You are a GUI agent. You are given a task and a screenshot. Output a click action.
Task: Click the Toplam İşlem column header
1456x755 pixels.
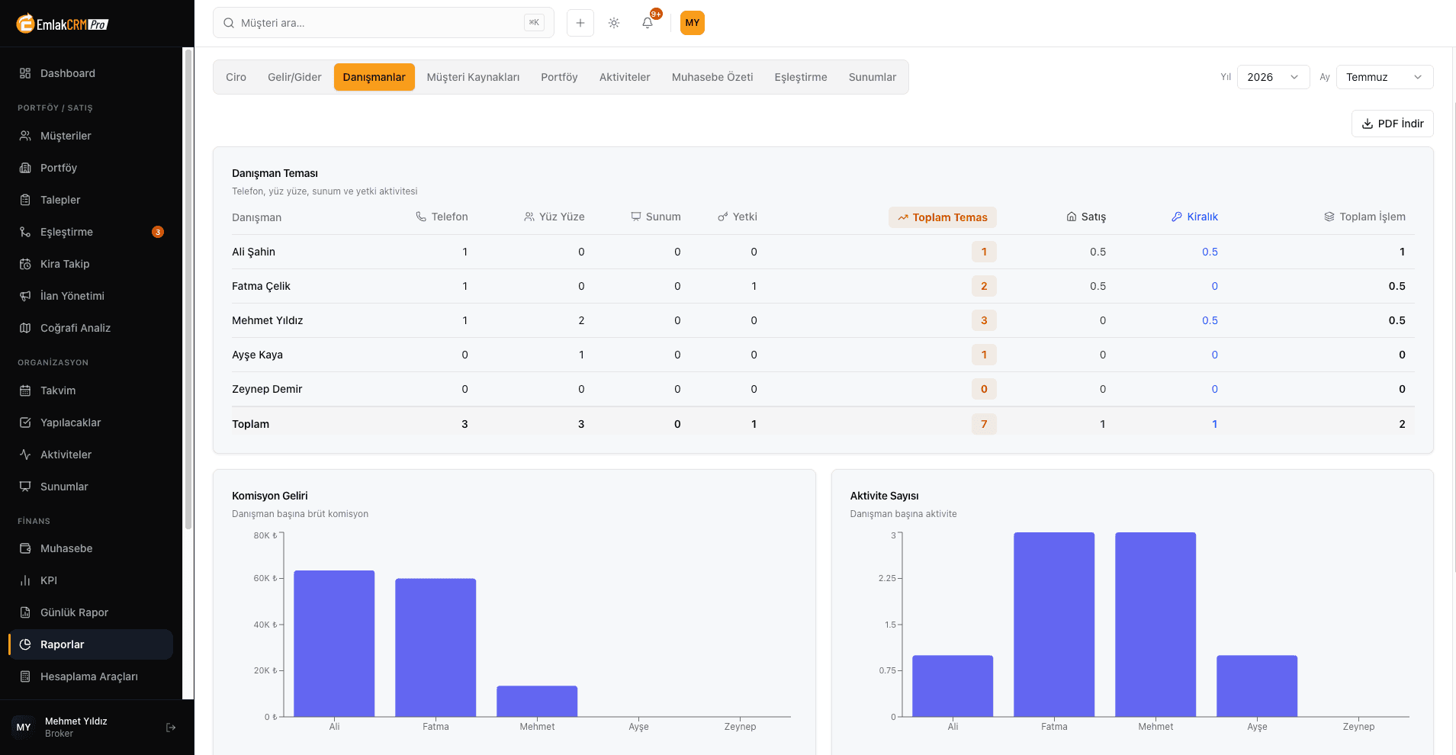point(1364,217)
